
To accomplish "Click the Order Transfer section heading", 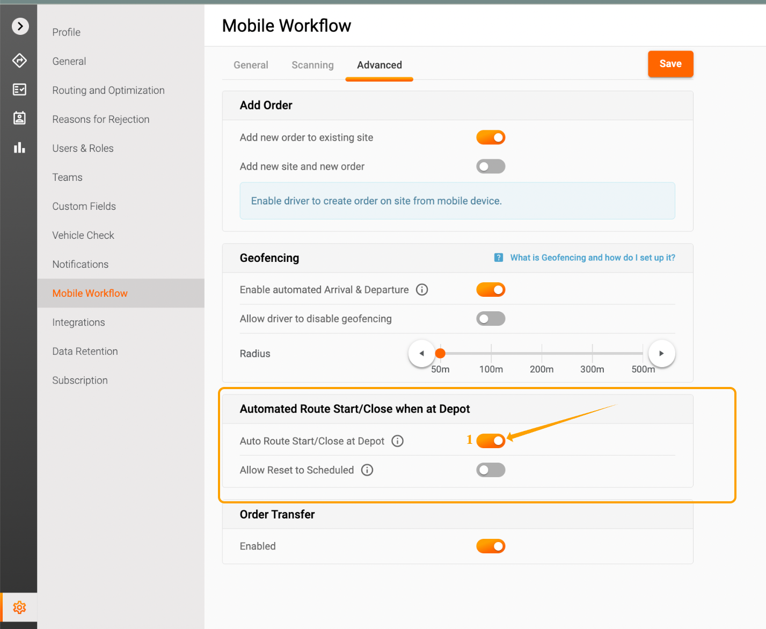I will point(278,515).
